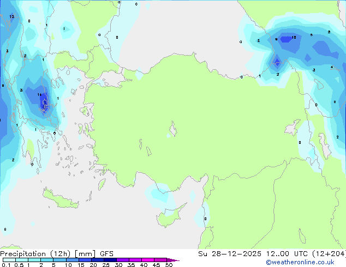Pick the 15–20 mm legend color box
The image size is (346, 267).
click(85, 260)
